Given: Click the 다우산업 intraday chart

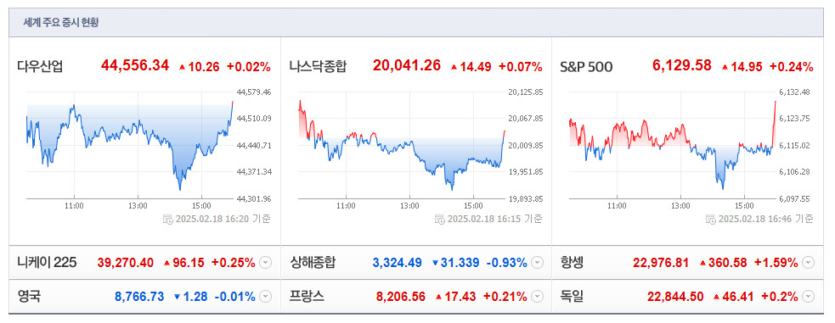Looking at the screenshot, I should (130, 146).
